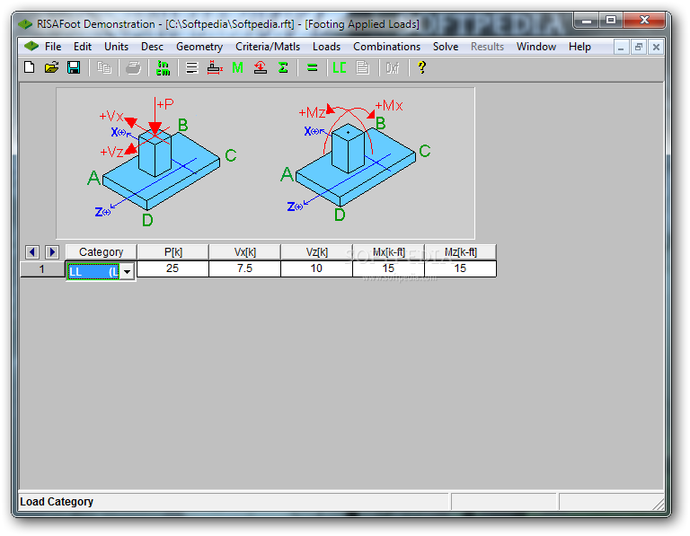Click the Vx[k] column header
Viewport: 690px width, 536px height.
click(244, 252)
